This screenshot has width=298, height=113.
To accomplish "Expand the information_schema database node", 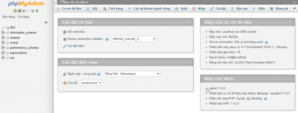I will pyautogui.click(x=3, y=33).
